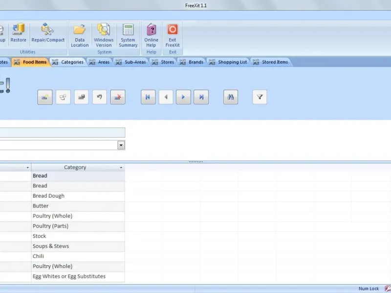Go to the previous record
391x293 pixels.
pyautogui.click(x=166, y=97)
